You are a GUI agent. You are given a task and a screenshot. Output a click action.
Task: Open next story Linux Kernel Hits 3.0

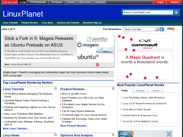[x=21, y=64]
